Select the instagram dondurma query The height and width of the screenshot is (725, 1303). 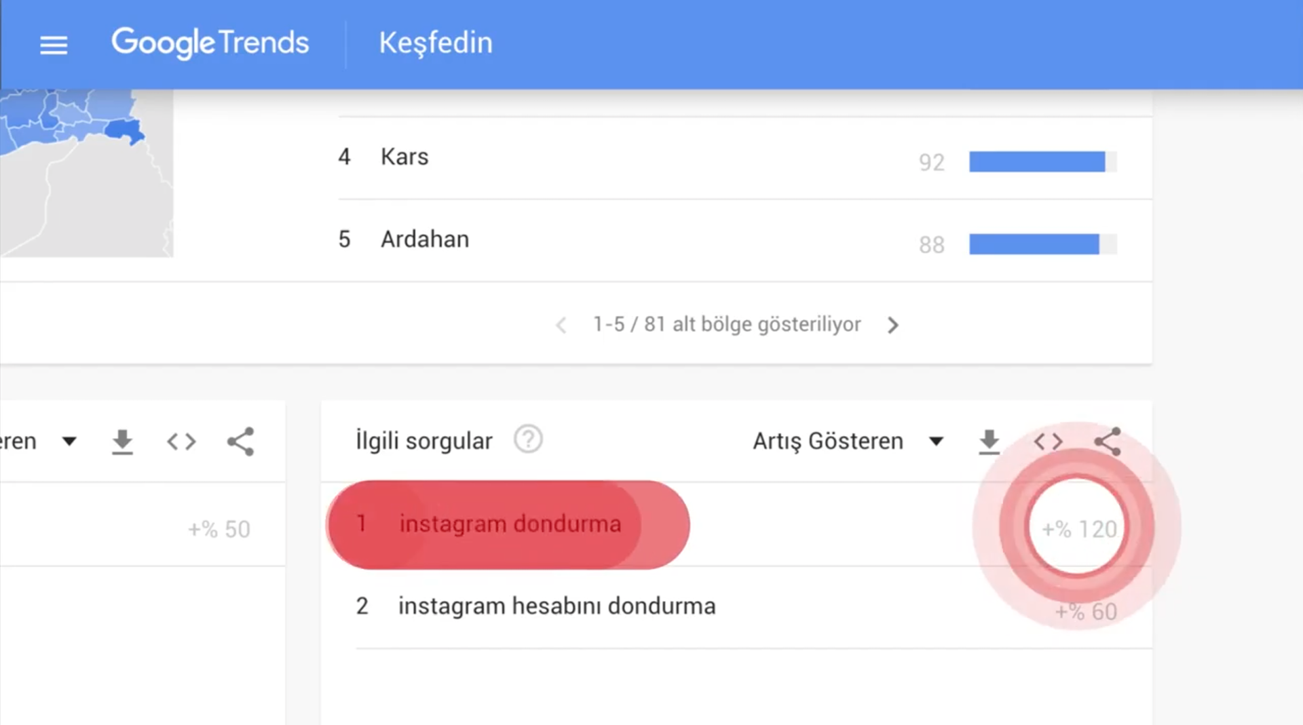(x=508, y=524)
